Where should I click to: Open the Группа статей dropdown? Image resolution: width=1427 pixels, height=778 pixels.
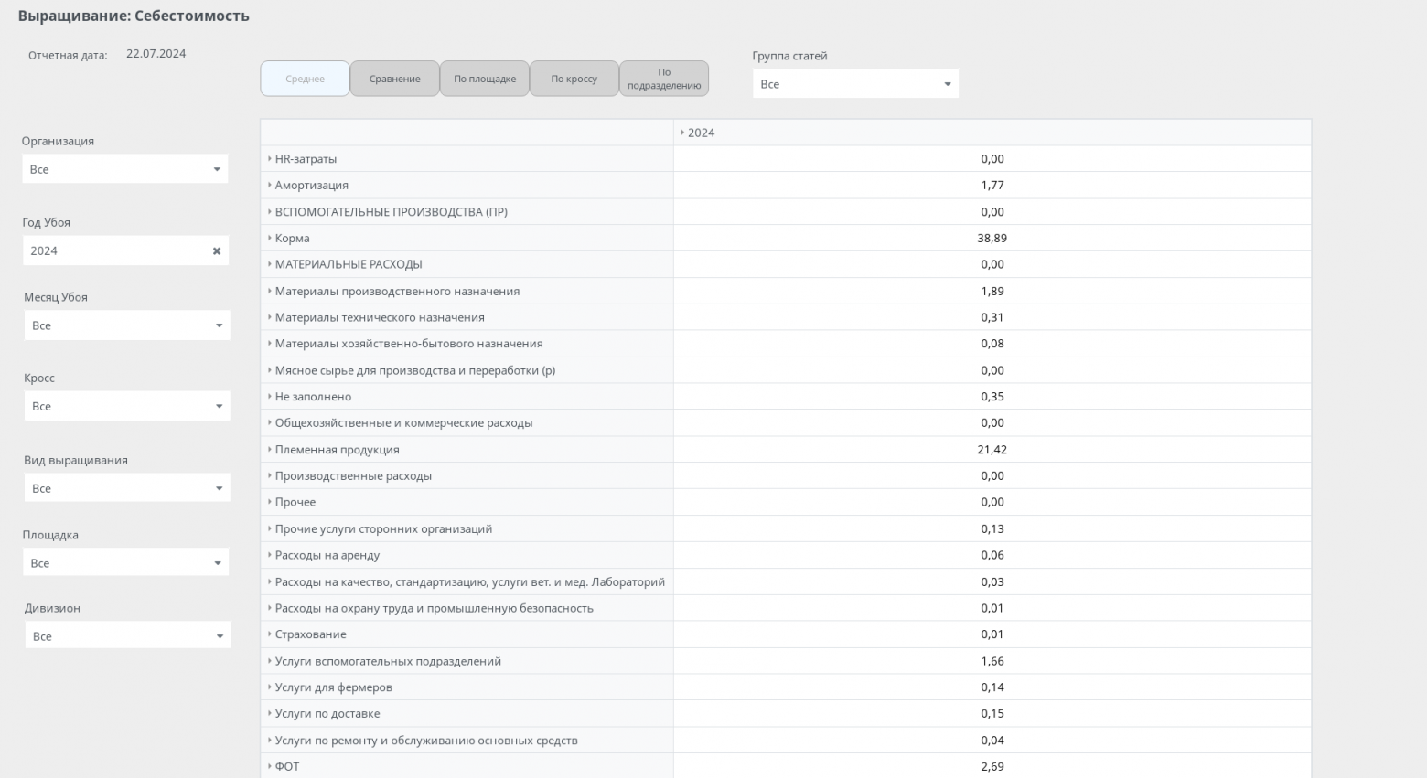click(855, 84)
